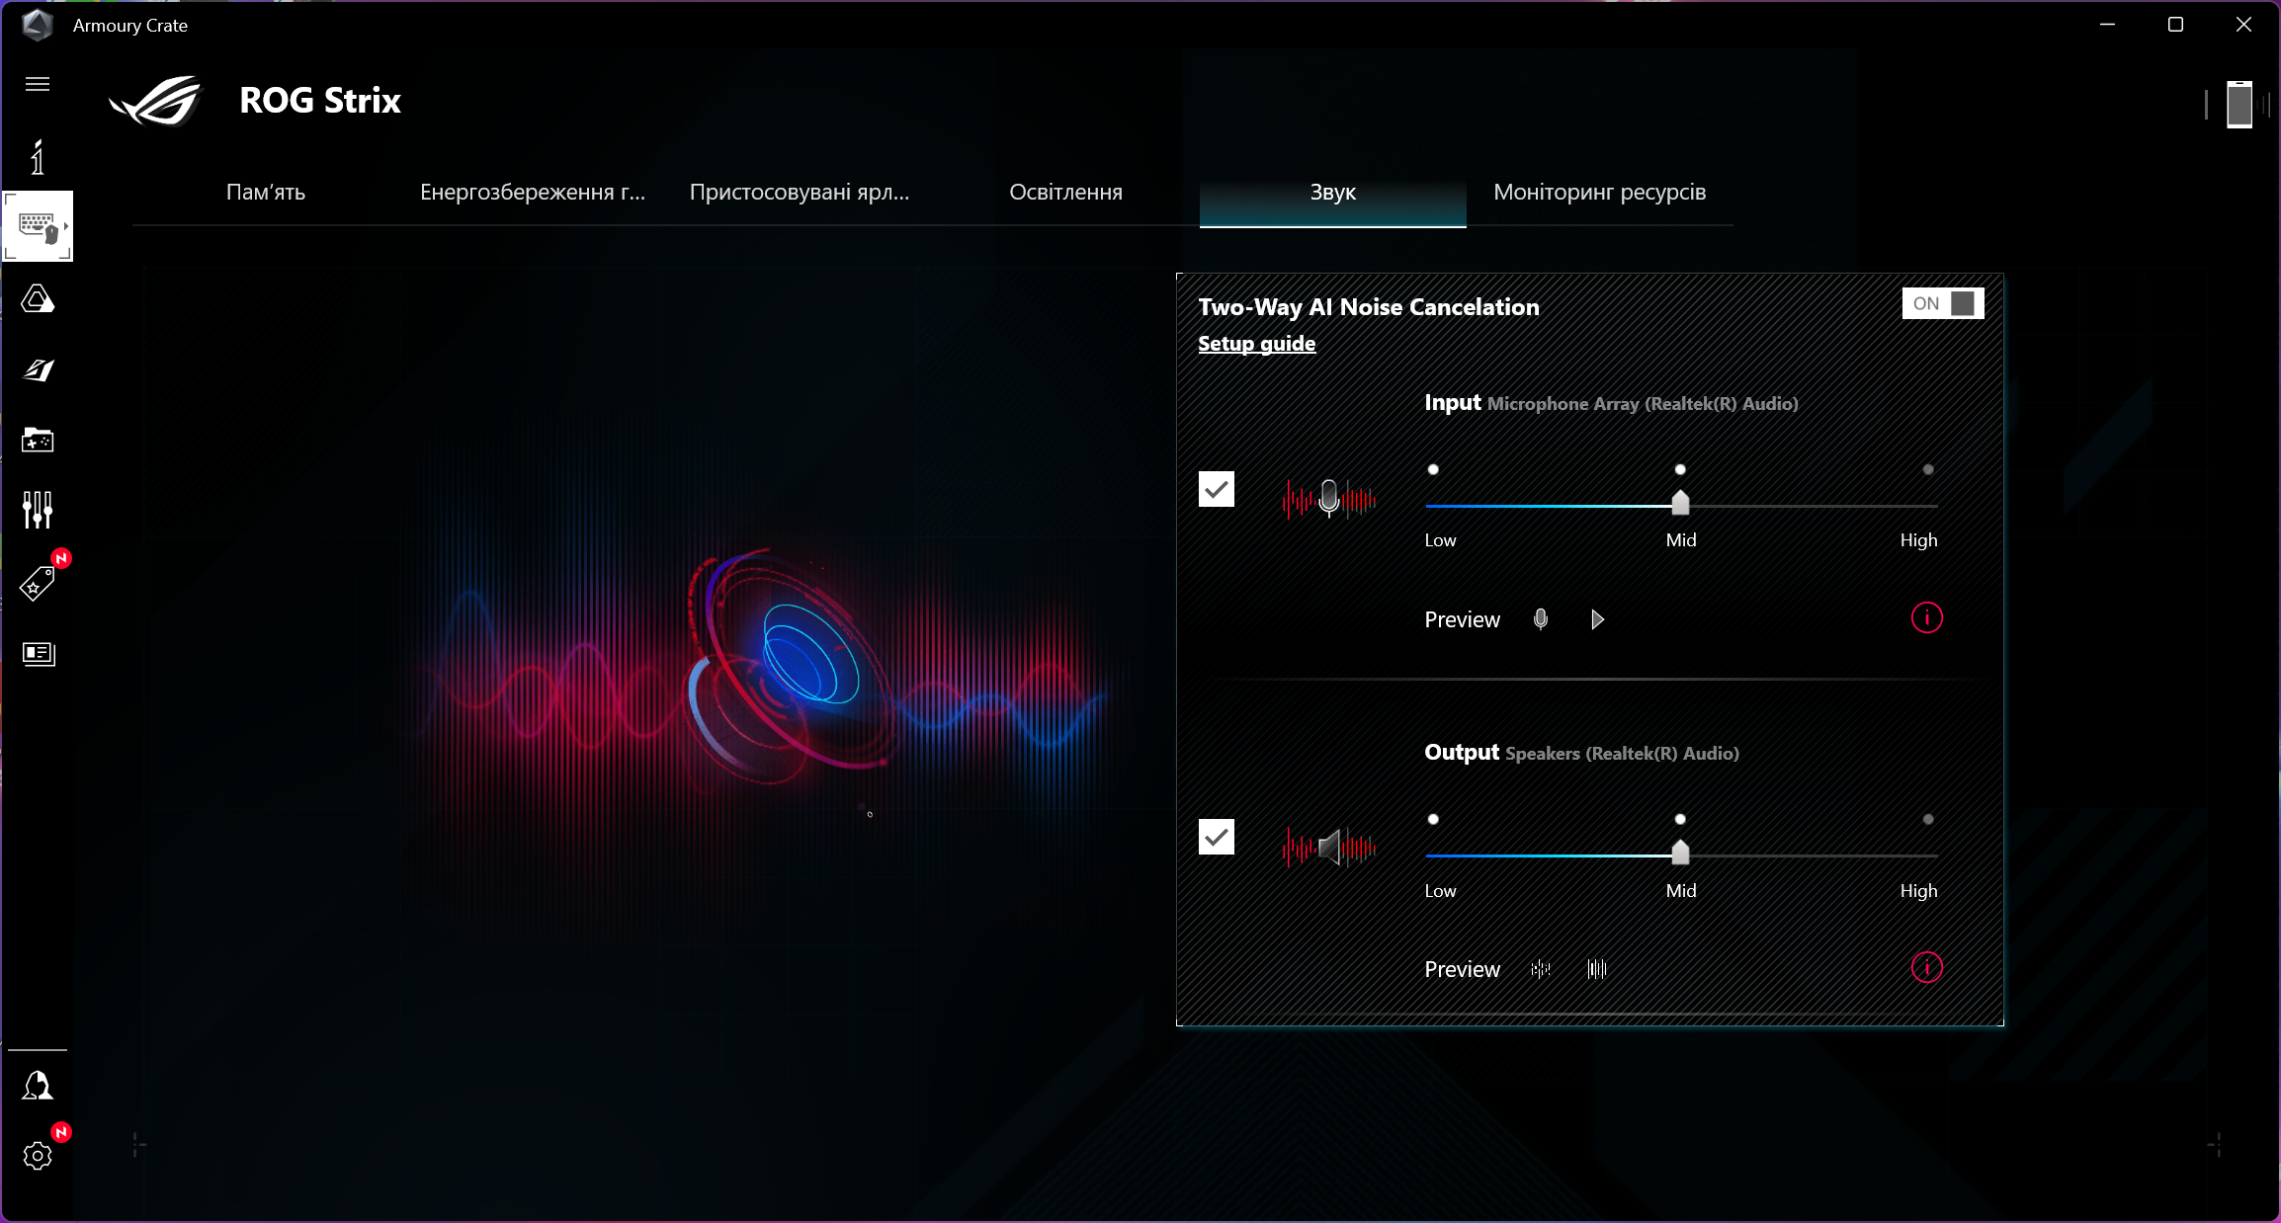Open the Settings gear icon
2281x1223 pixels.
click(38, 1155)
